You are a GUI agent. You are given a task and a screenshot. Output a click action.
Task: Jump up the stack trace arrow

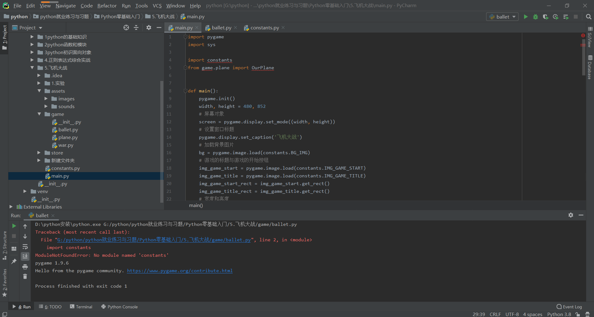pyautogui.click(x=25, y=226)
